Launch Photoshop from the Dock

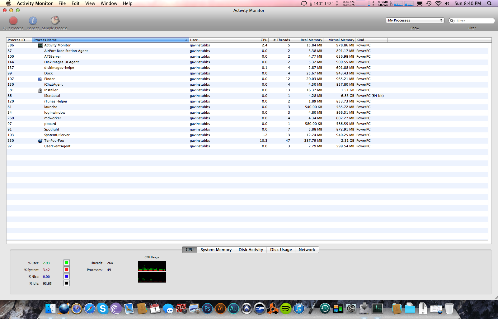(207, 308)
